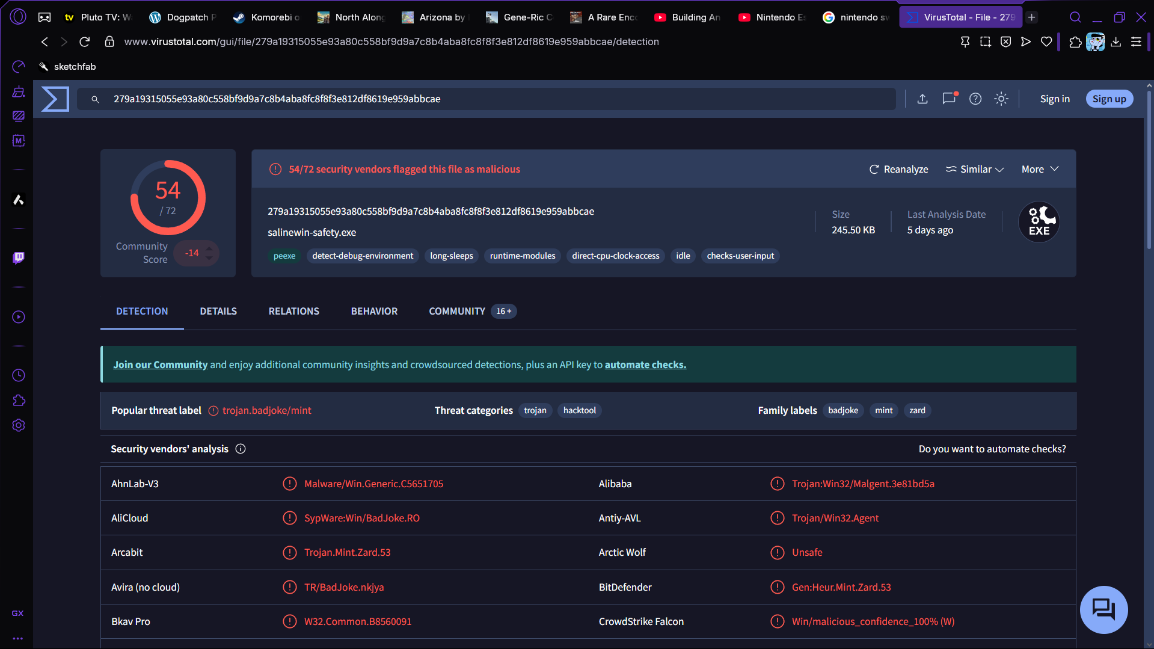Screen dimensions: 1154x649
Task: Open the profile avatar picture
Action: (x=1096, y=42)
